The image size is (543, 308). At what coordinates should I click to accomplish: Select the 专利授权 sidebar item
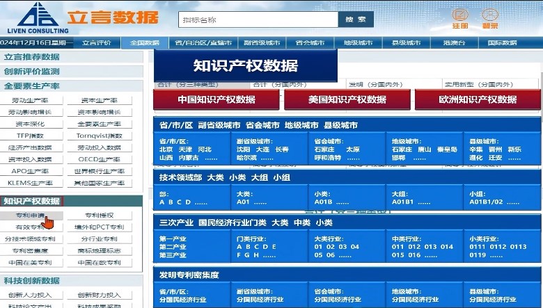pos(99,216)
